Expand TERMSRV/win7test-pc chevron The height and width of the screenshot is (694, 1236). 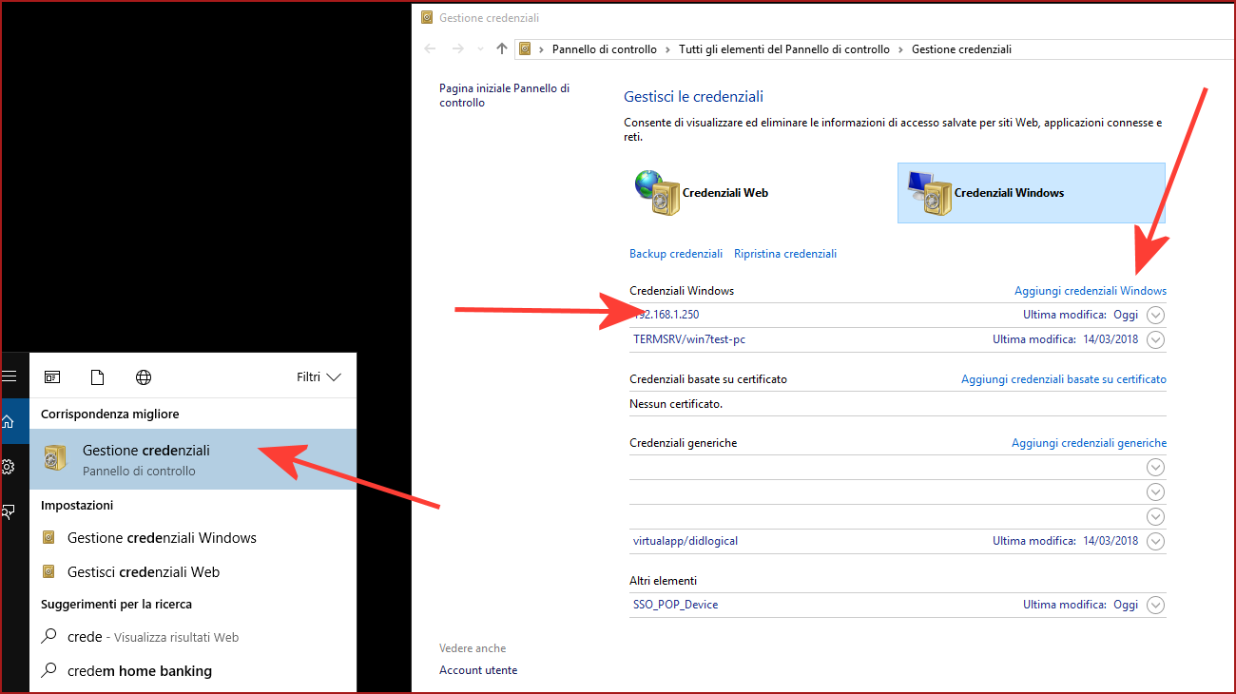[1156, 339]
